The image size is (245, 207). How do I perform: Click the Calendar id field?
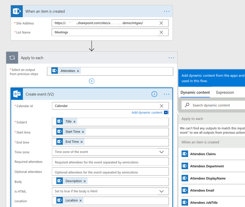click(110, 106)
